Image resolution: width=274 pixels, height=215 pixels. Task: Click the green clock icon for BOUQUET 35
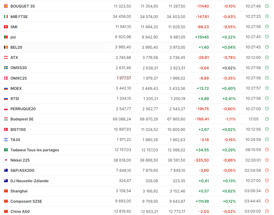coord(267,6)
